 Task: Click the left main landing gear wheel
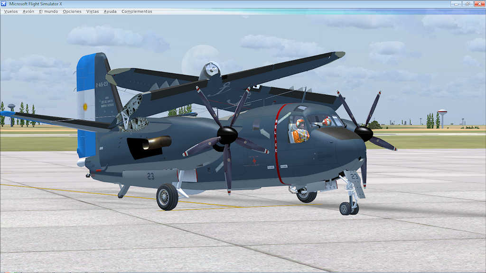167,197
